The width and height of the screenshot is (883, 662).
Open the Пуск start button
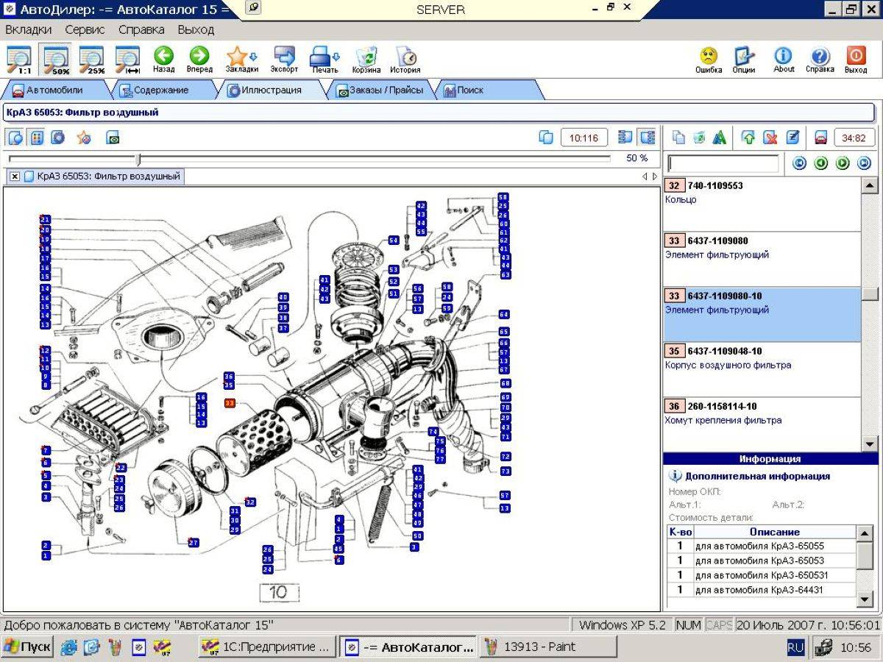(x=27, y=647)
